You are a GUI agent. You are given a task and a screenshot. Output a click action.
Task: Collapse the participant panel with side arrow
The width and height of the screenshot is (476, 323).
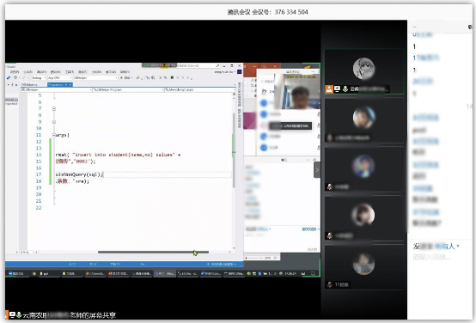coord(317,170)
